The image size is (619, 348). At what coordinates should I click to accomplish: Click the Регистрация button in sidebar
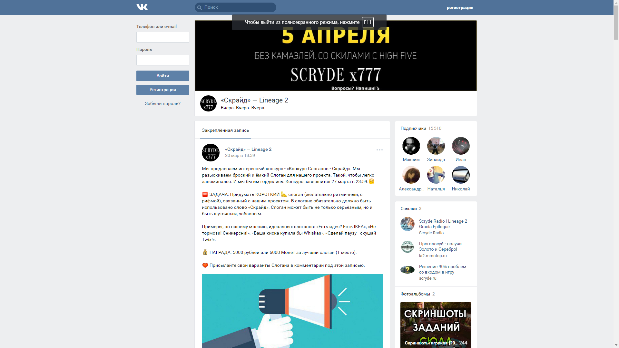(x=163, y=90)
